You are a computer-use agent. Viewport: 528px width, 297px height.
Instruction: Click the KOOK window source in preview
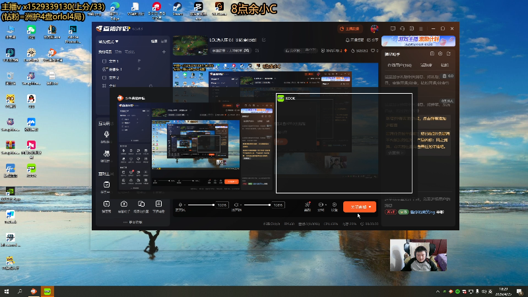coord(344,143)
